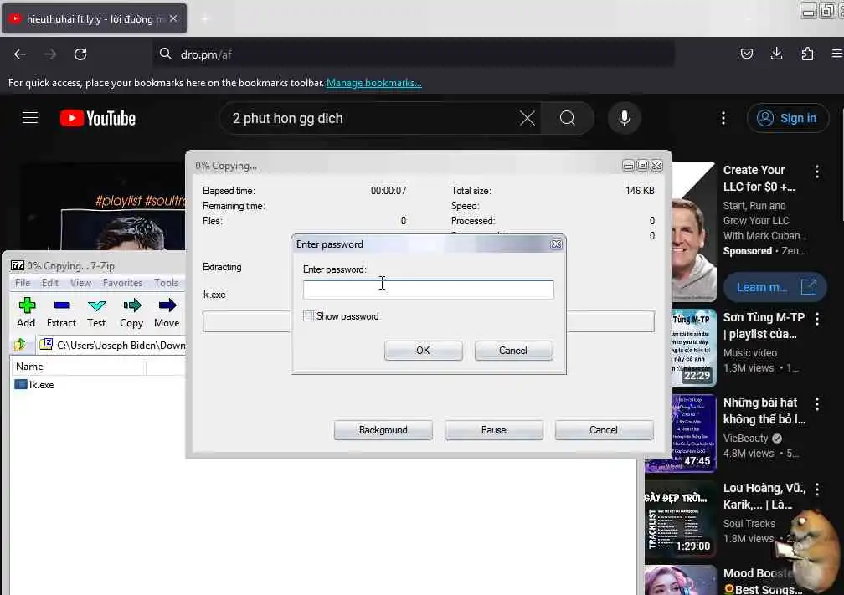Click the browser forward arrow
Viewport: 844px width, 595px height.
click(50, 54)
